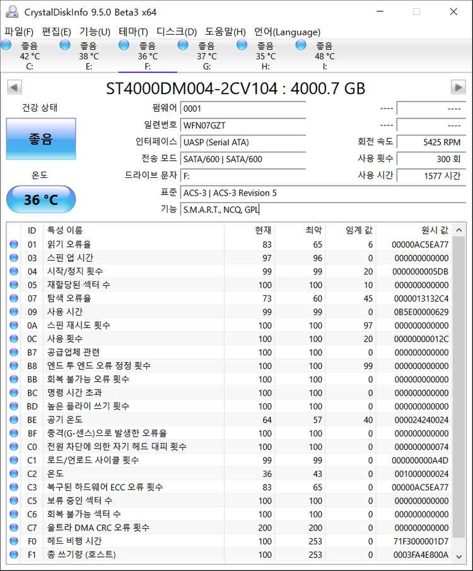This screenshot has width=473, height=571.
Task: Click status icon of 스핀 업 시간 row
Action: tap(14, 258)
